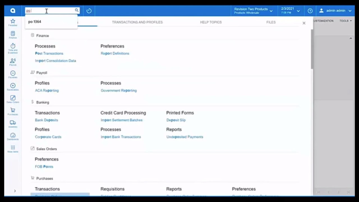359x202 pixels.
Task: Open the Customization menu
Action: [323, 21]
